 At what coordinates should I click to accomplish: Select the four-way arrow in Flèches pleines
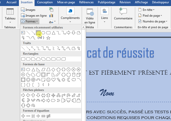pyautogui.click(x=53, y=95)
